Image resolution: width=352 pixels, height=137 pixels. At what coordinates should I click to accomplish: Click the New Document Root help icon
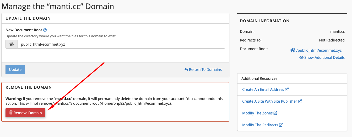click(45, 30)
